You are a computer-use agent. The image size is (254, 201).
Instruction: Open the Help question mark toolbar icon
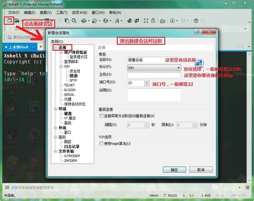196,21
